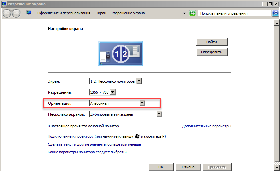This screenshot has height=171, width=280.
Task: Expand arrow before Разрешение экрана breadcrumb
Action: point(109,13)
